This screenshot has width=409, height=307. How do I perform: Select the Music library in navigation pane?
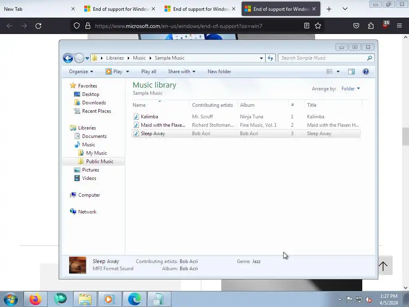click(x=88, y=145)
